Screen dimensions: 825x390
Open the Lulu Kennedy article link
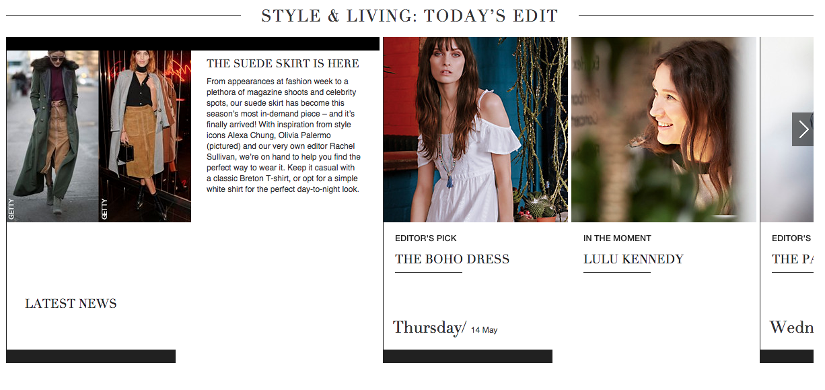tap(633, 259)
